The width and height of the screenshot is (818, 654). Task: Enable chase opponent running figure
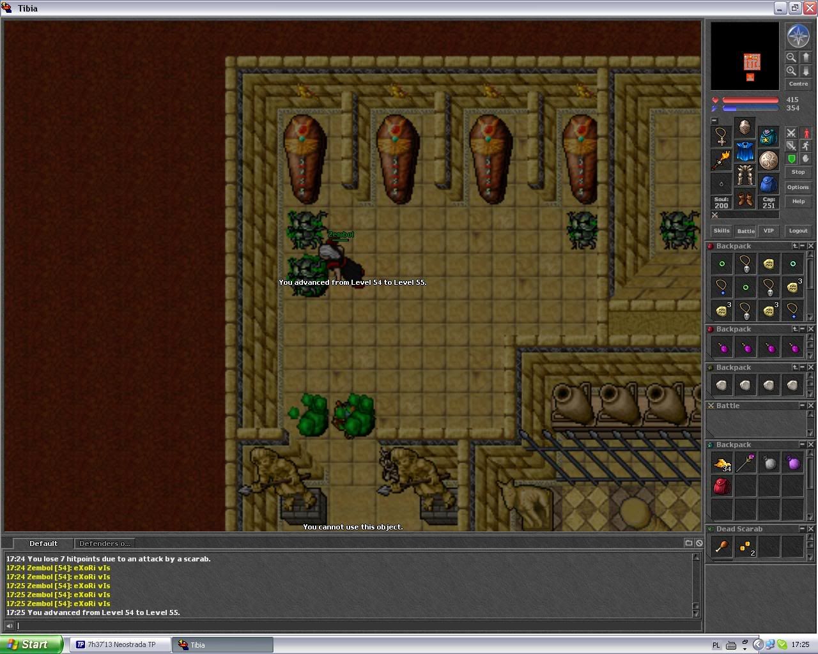(x=806, y=146)
